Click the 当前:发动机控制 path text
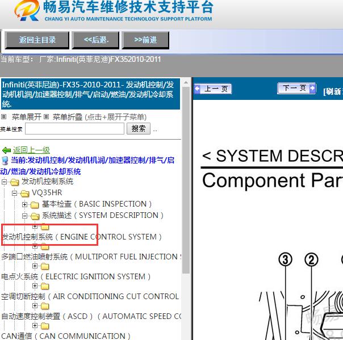Image resolution: width=343 pixels, height=340 pixels. point(87,166)
